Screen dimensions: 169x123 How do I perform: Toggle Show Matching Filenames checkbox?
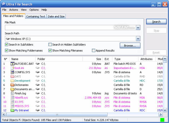tap(50, 50)
